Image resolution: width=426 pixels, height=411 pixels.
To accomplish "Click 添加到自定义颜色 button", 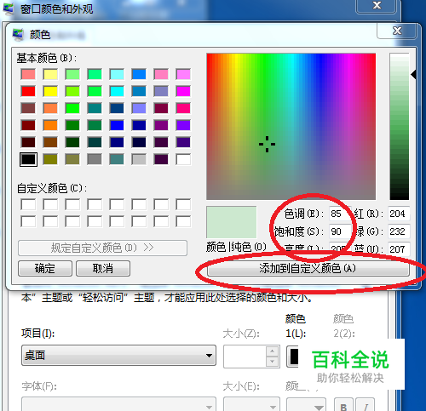I will pyautogui.click(x=308, y=268).
